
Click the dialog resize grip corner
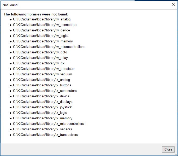176,154
